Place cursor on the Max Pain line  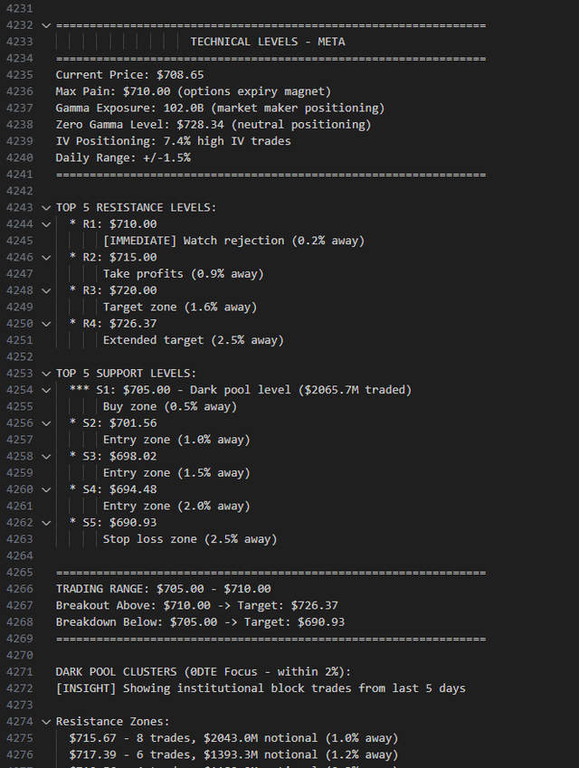coord(194,91)
